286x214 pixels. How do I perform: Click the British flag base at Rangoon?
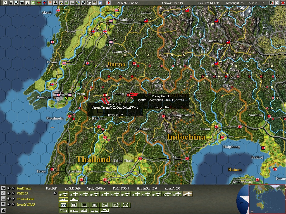pyautogui.click(x=58, y=95)
